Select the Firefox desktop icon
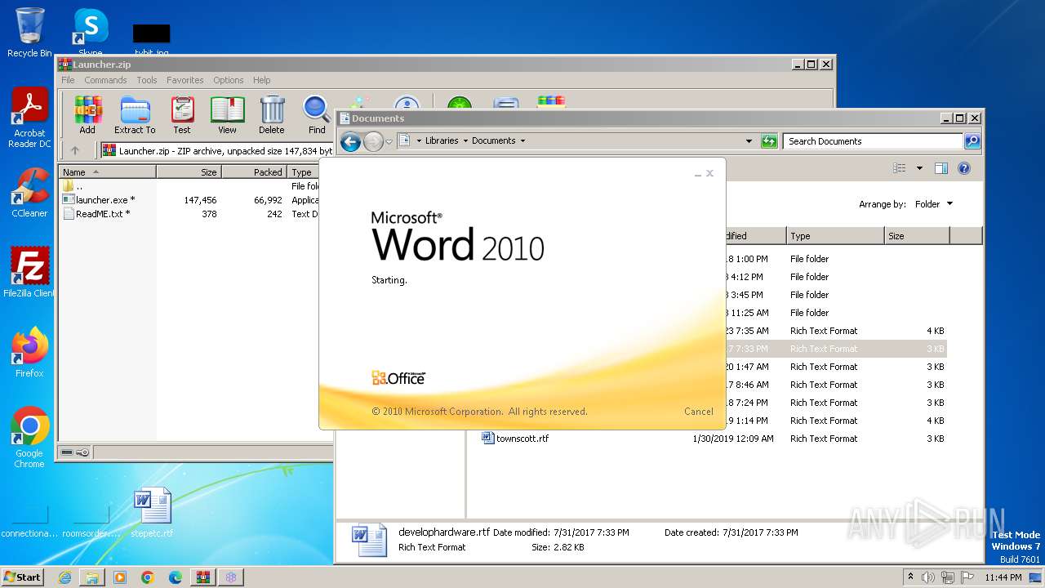Viewport: 1045px width, 588px height. click(29, 352)
